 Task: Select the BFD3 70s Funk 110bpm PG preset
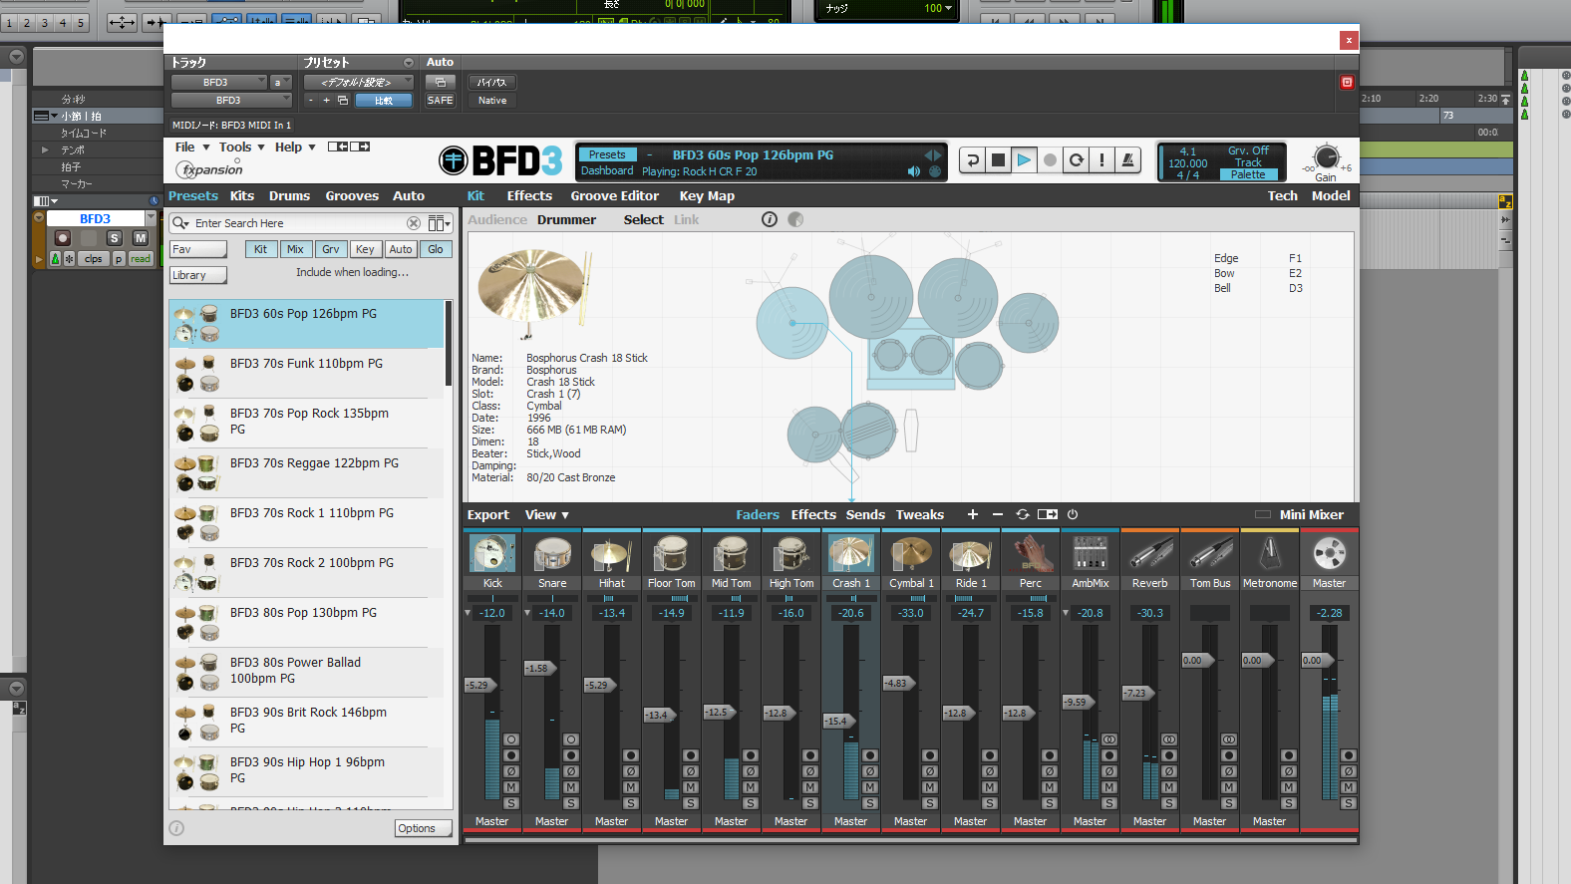click(x=307, y=374)
